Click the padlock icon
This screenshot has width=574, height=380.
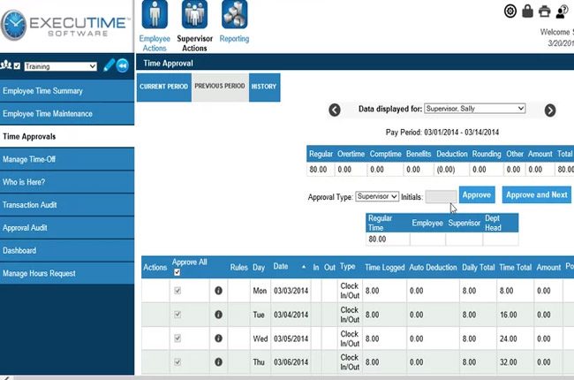tap(527, 11)
